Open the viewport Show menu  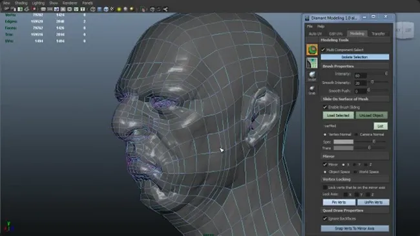(x=54, y=3)
